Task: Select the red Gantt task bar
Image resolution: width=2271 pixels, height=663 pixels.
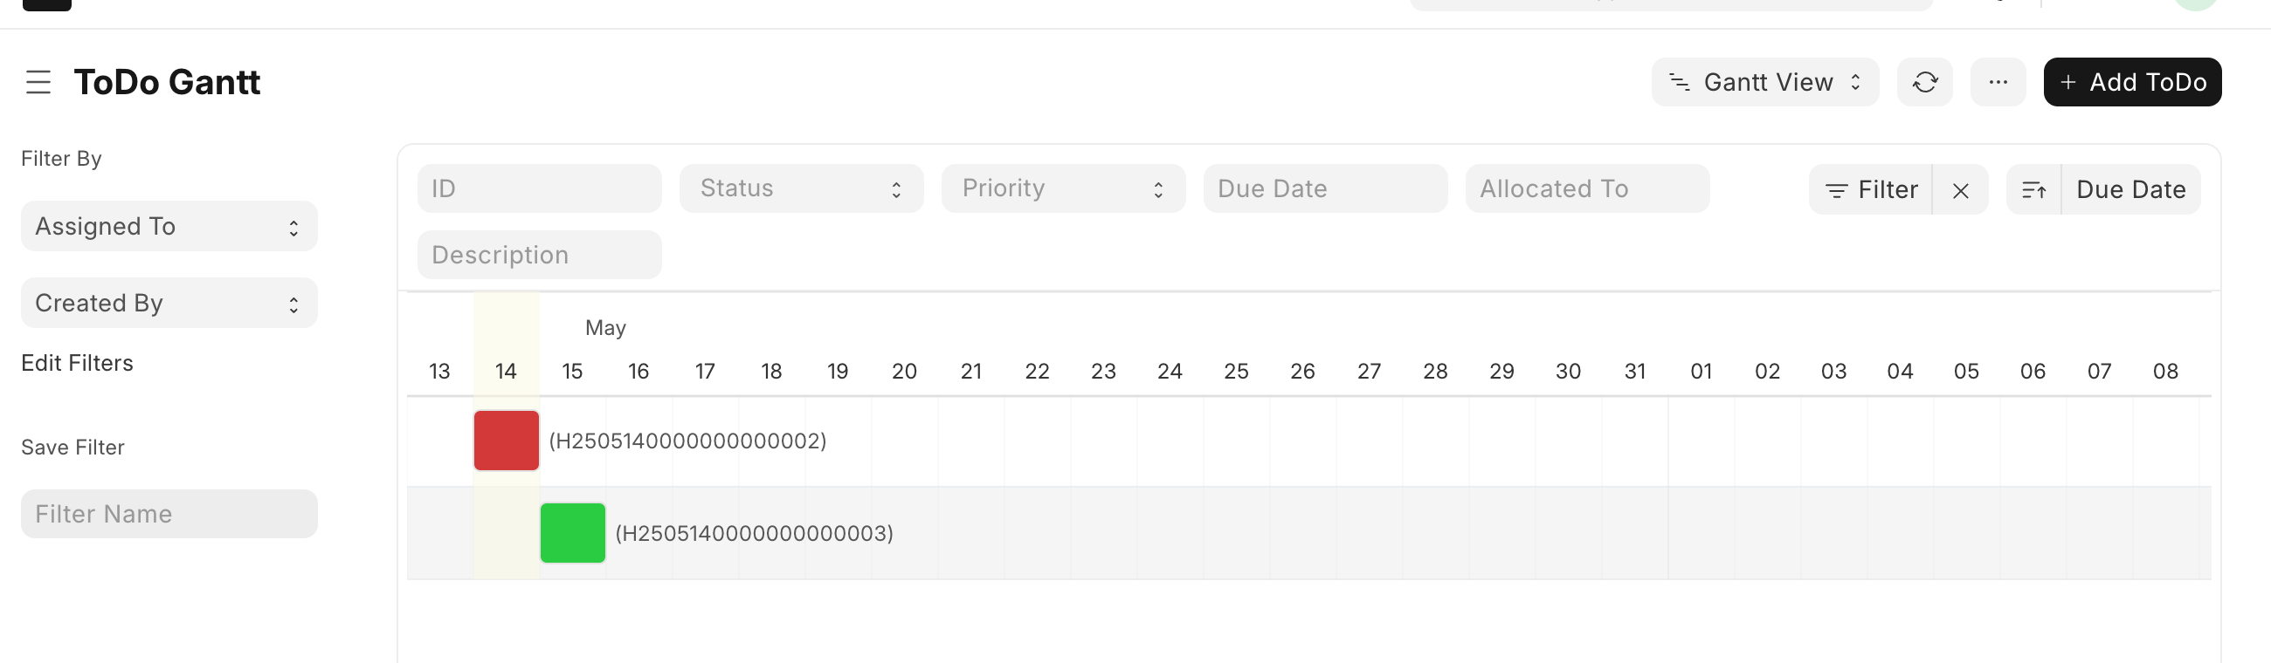Action: click(506, 441)
